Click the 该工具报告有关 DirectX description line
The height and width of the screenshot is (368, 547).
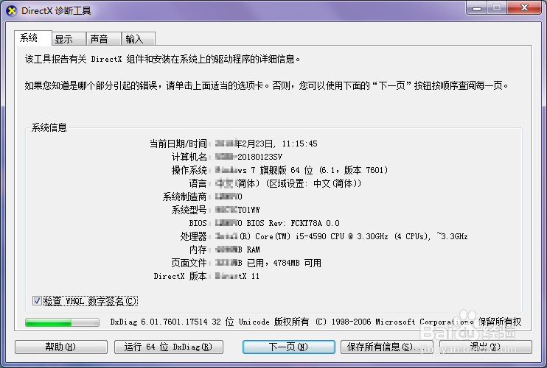(x=162, y=59)
